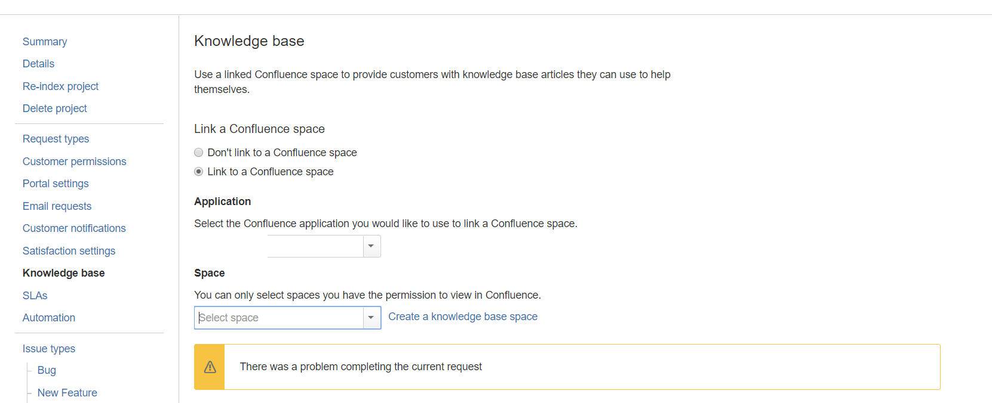
Task: Open Satisfaction settings page
Action: [x=69, y=251]
